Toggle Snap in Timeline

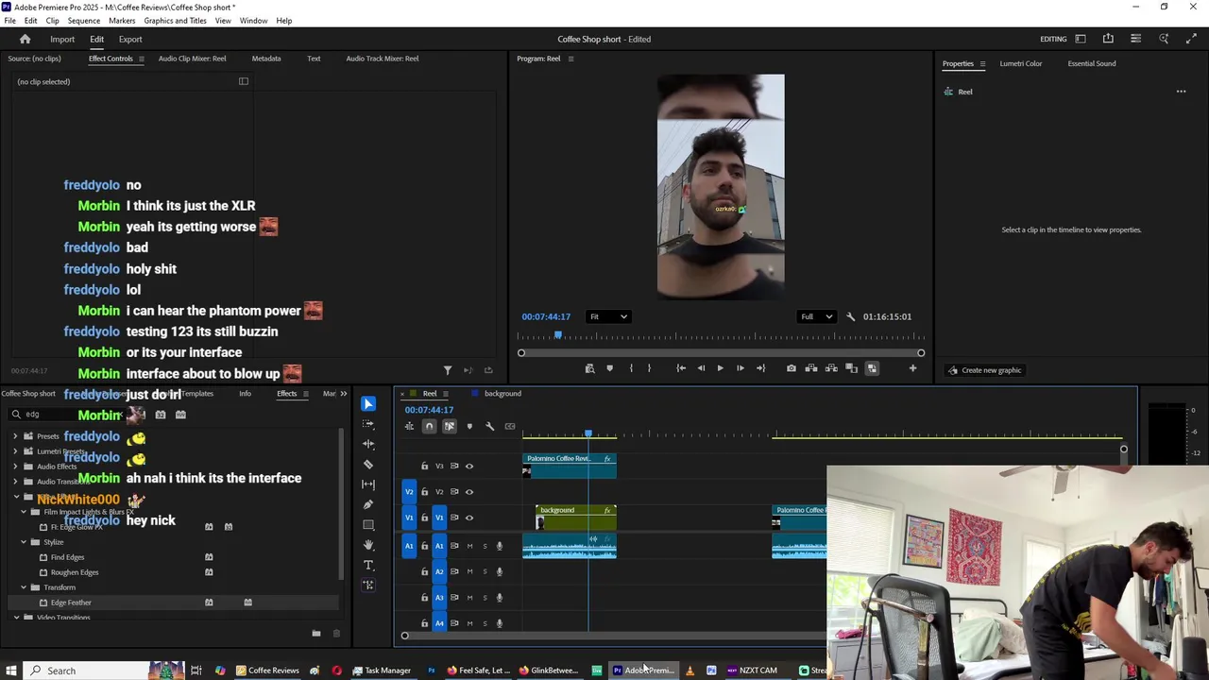click(429, 426)
